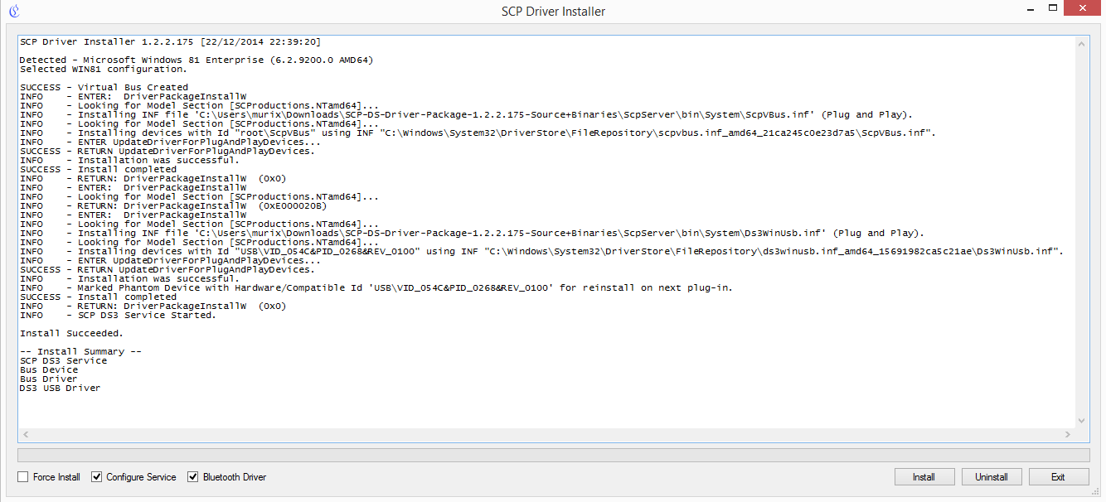Click the horizontal scrollbar right arrow
The height and width of the screenshot is (502, 1106).
coord(1068,434)
